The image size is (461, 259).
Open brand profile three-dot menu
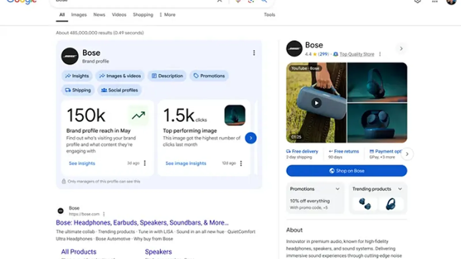click(254, 53)
